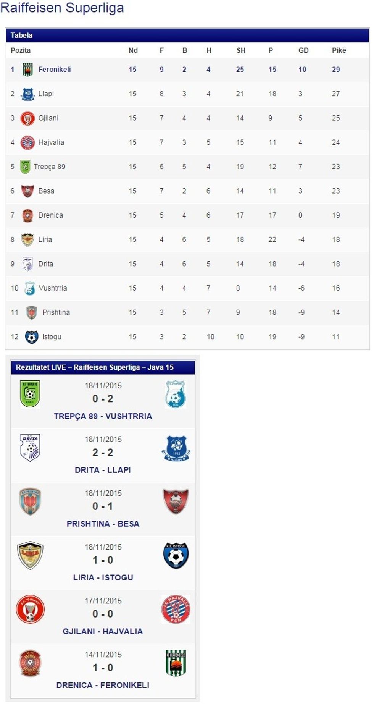374x705 pixels.
Task: Click Feronikeli large crest in live results
Action: (x=176, y=663)
